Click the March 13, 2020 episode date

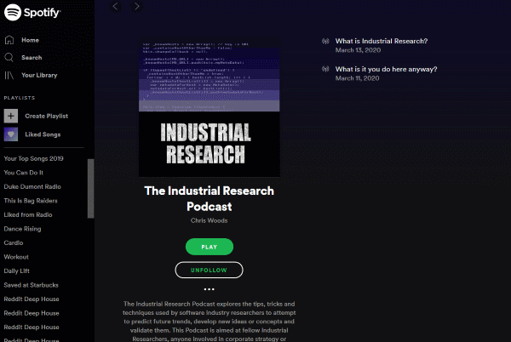pos(358,50)
